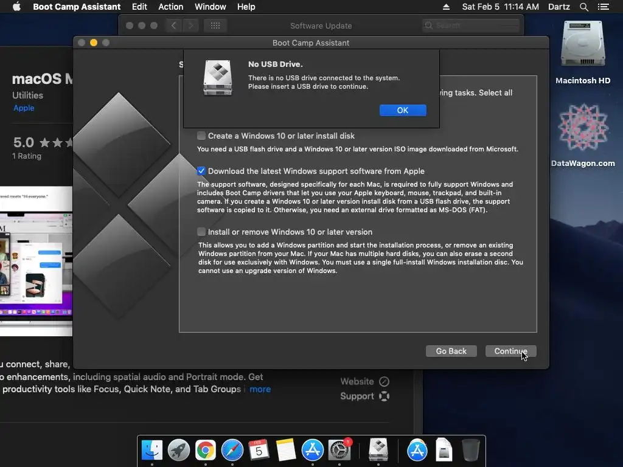623x467 pixels.
Task: Click the Boot Camp Assistant icon in the Dock
Action: click(378, 450)
